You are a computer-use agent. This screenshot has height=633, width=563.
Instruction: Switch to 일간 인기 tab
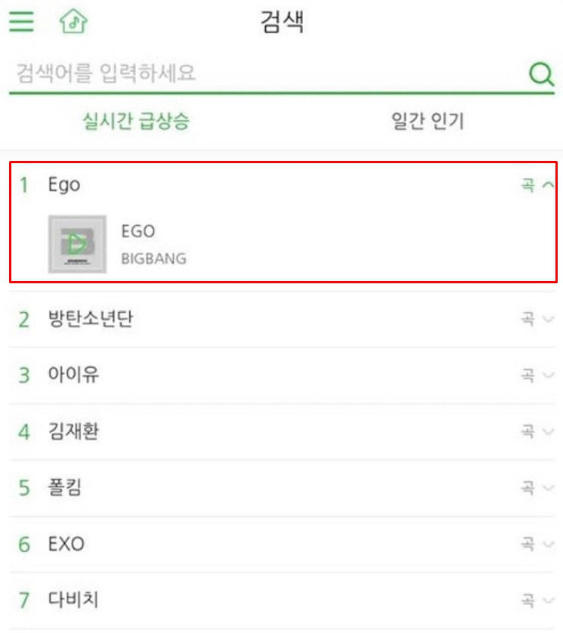click(428, 121)
